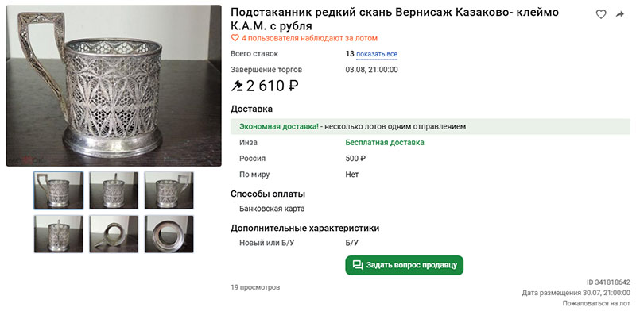Show all bids via 'показать все'
The width and height of the screenshot is (636, 315).
tap(377, 54)
